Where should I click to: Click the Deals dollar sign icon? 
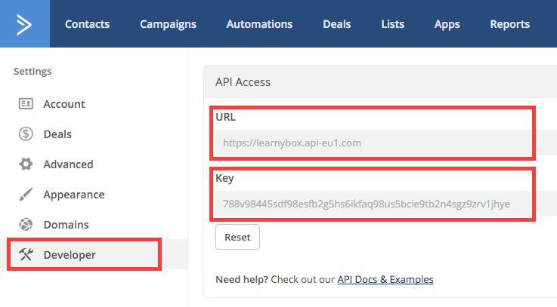[x=26, y=134]
